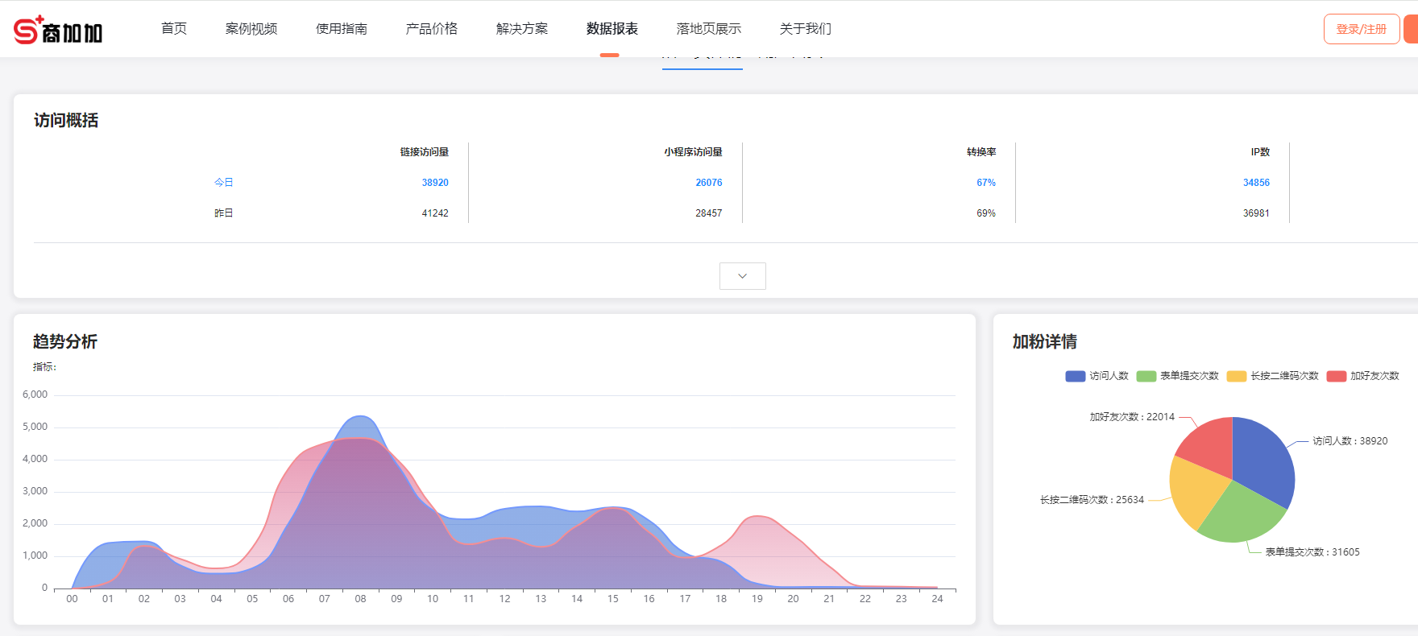
Task: Select 产品价格 in the navigation bar
Action: click(432, 29)
